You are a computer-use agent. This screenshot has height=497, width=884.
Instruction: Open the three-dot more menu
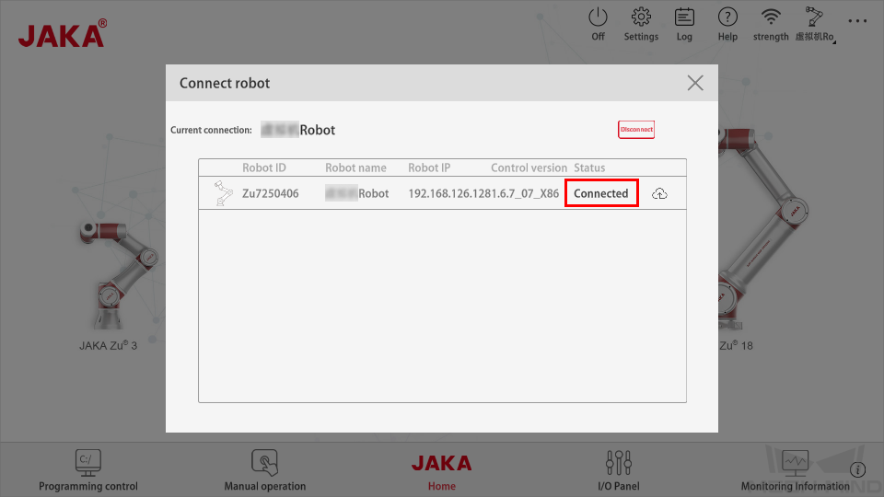pyautogui.click(x=857, y=21)
